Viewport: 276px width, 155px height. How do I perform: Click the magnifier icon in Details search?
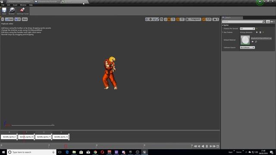[x=263, y=22]
